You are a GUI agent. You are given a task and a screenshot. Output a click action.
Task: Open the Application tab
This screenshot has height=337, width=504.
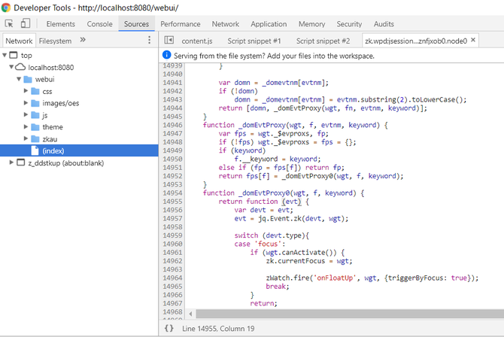269,24
